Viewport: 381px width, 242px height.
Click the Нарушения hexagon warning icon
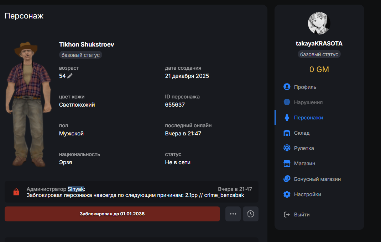tap(287, 102)
